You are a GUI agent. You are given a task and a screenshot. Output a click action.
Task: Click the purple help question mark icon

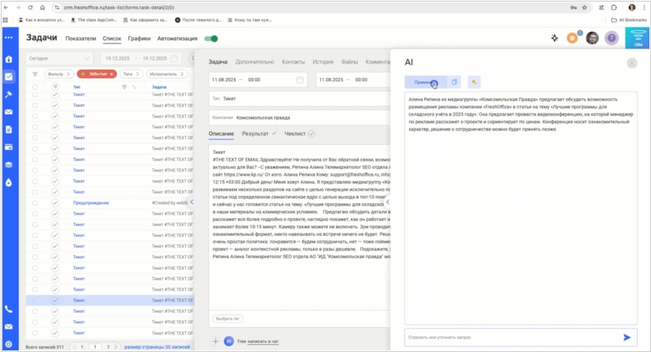(611, 38)
